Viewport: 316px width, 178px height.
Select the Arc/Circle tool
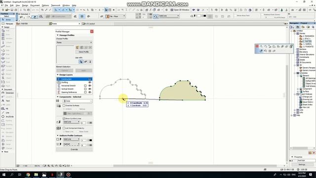tap(7, 117)
